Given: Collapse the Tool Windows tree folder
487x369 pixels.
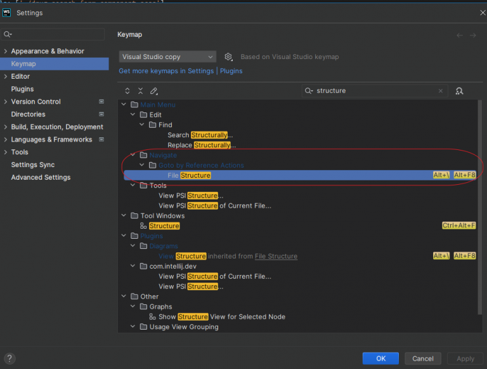Looking at the screenshot, I should point(124,216).
